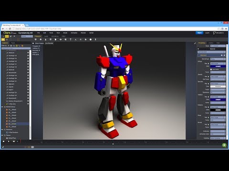Viewport: 229px width, 171px height.
Task: Click the icon left of Save Image
Action: point(33,43)
